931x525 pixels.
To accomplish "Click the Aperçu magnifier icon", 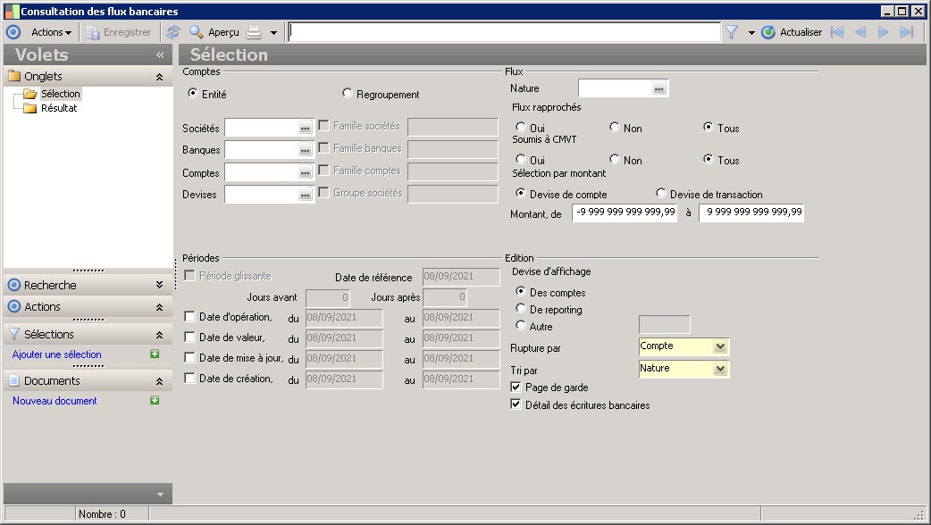I will (196, 32).
